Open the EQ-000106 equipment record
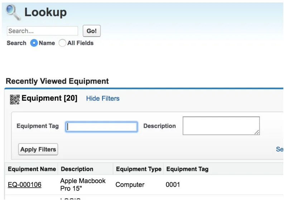Screen dimensions: 284x203 pos(25,184)
